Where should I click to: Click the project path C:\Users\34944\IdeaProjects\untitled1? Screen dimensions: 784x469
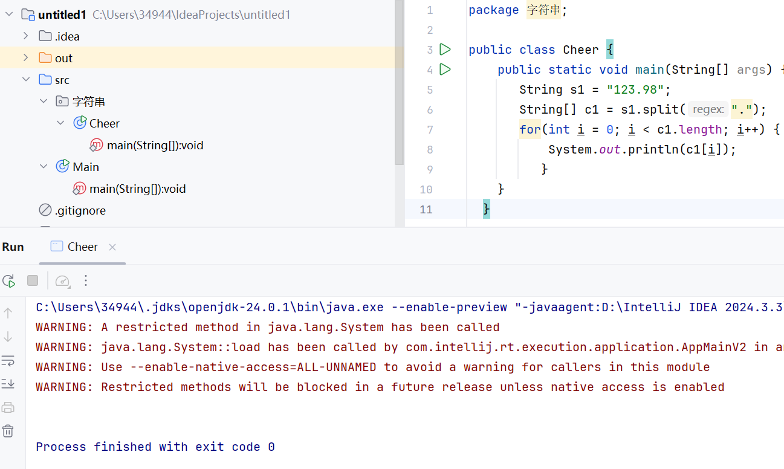point(191,15)
